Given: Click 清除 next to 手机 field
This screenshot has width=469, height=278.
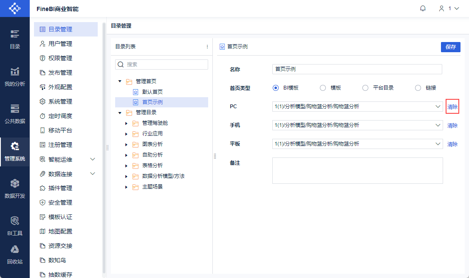Looking at the screenshot, I should pos(452,126).
